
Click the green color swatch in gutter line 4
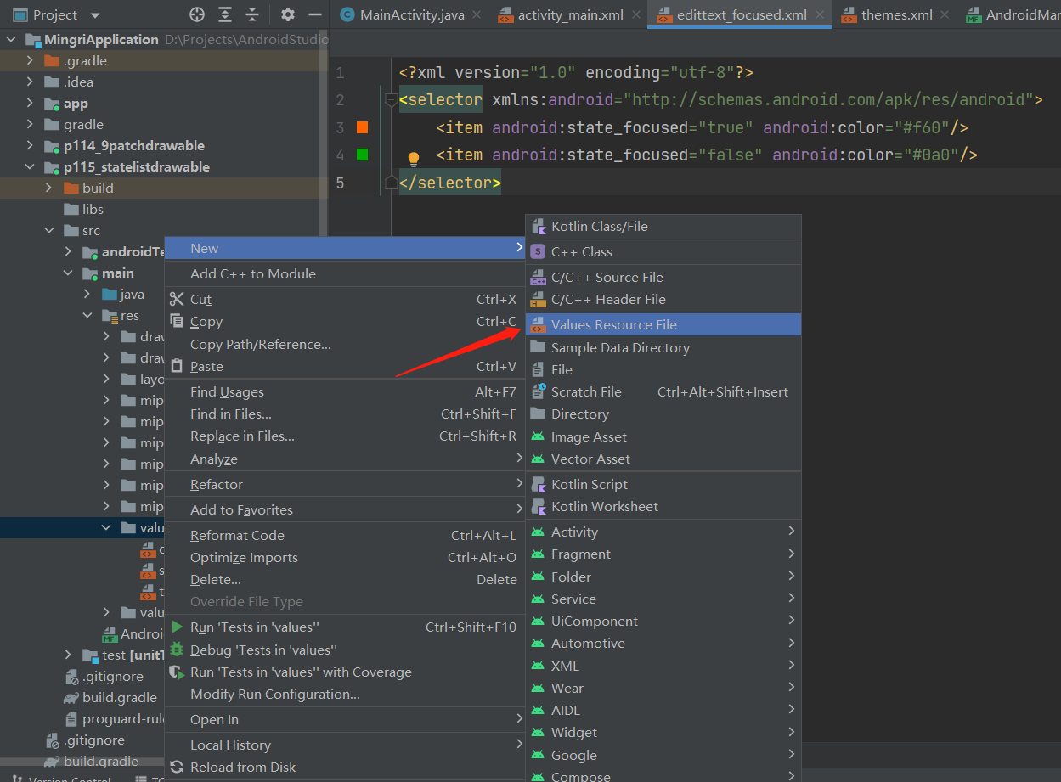362,155
